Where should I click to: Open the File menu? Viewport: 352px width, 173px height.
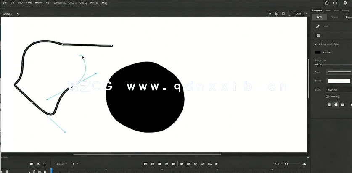click(x=5, y=3)
